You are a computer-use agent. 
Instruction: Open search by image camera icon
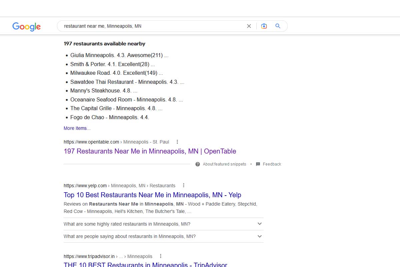coord(264,26)
